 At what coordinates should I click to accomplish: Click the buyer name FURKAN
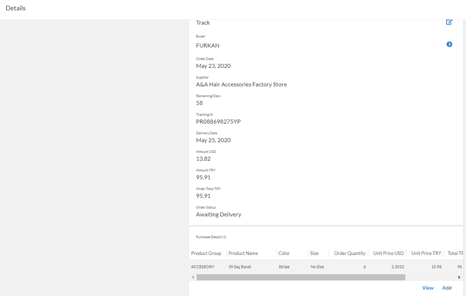click(x=208, y=45)
